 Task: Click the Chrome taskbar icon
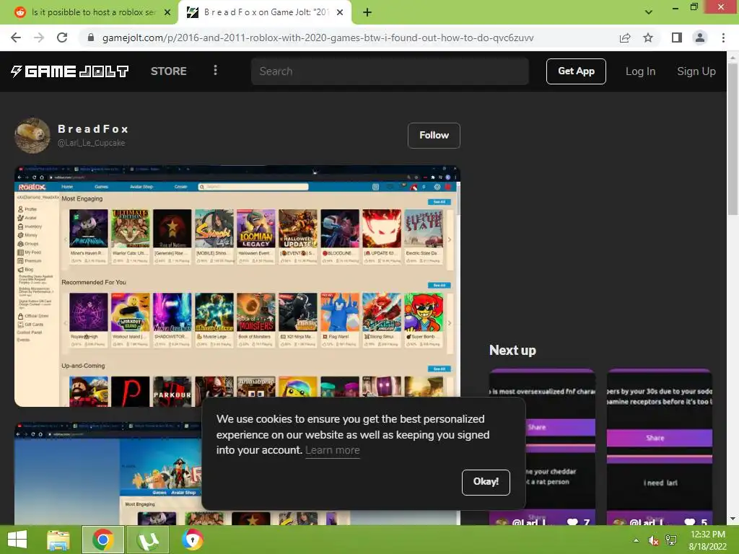point(103,540)
